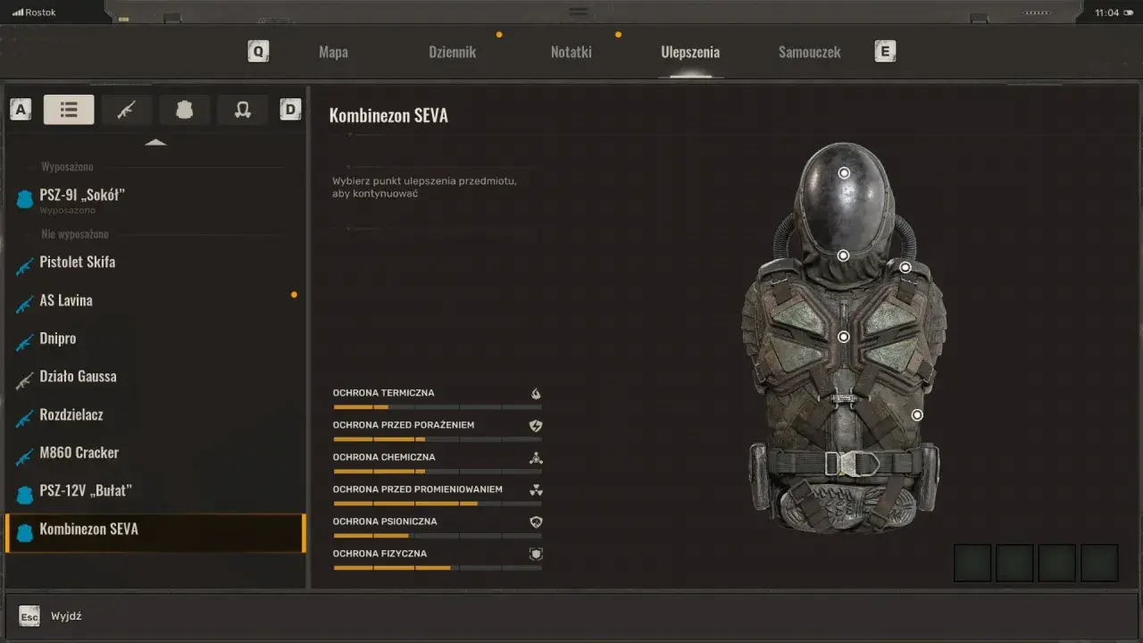Click the physical protection armor icon

(x=536, y=554)
